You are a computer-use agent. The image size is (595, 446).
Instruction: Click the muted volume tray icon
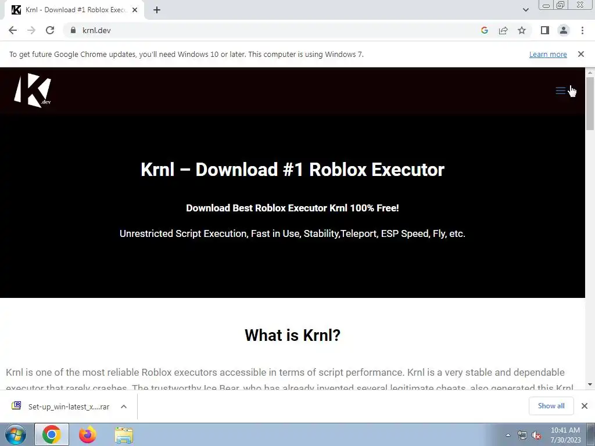tap(536, 436)
